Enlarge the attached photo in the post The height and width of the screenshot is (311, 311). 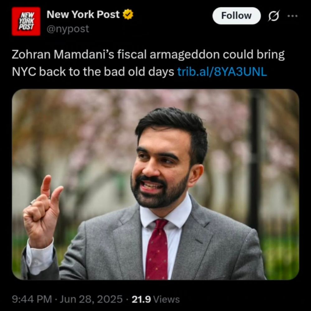156,184
